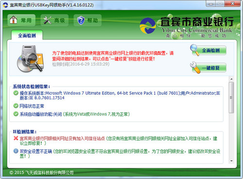
Task: Click the blue shield question icon
Action: coord(81,20)
